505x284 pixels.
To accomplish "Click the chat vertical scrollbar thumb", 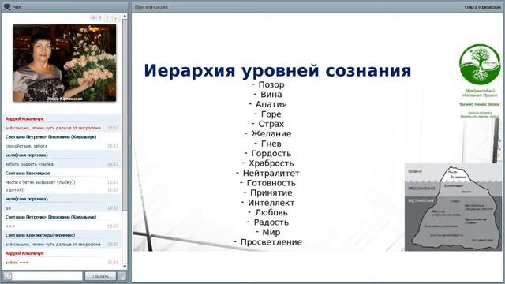I will point(125,116).
